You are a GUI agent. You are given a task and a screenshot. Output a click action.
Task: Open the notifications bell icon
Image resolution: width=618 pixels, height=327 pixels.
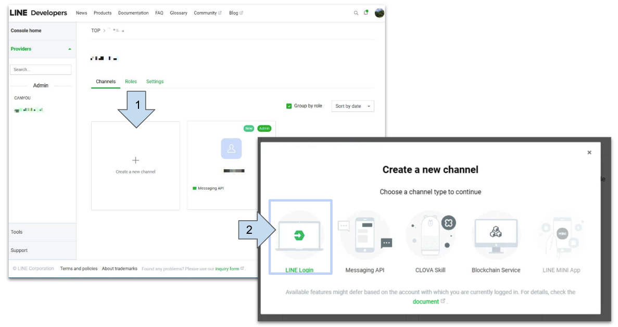(366, 13)
